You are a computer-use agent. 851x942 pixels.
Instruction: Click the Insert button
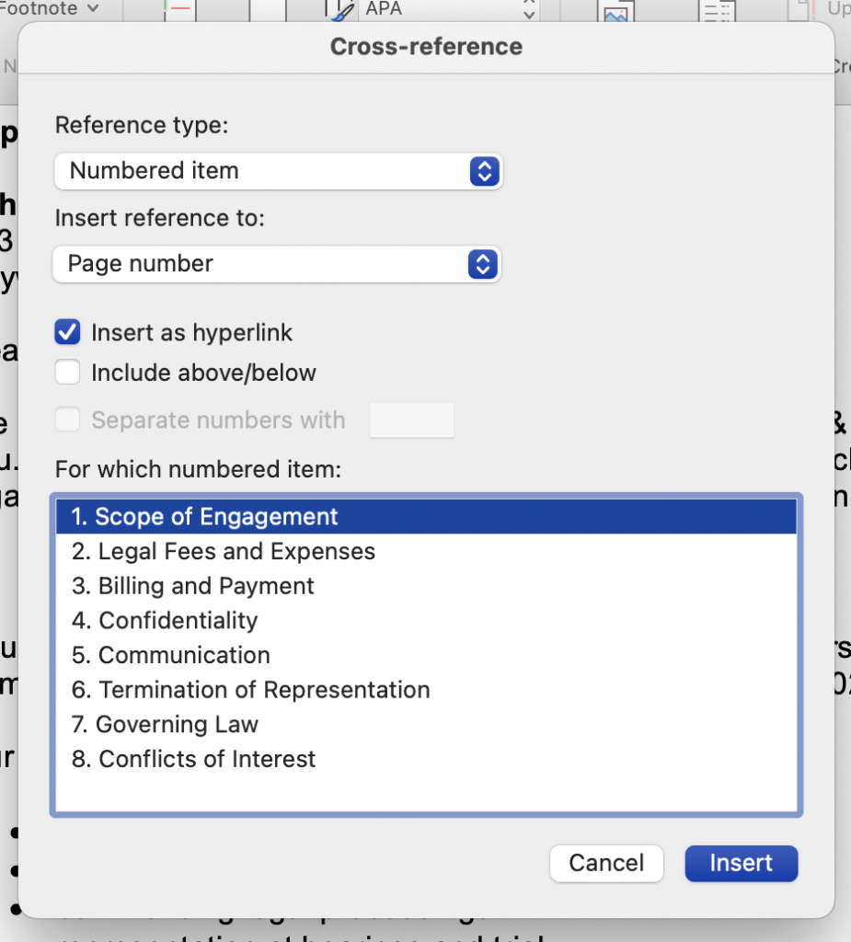[741, 863]
